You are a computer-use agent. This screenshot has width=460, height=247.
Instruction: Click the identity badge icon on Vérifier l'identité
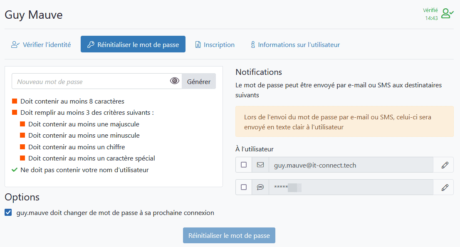pos(16,44)
